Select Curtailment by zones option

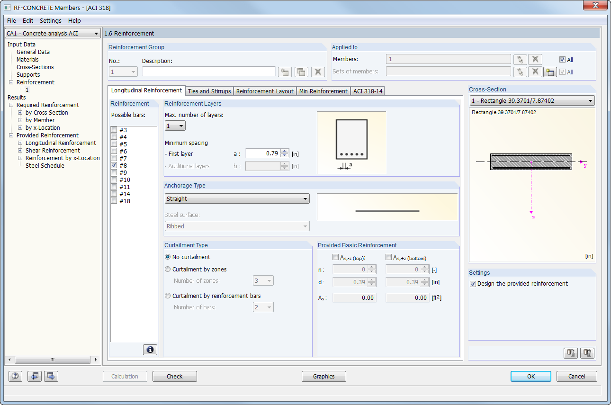click(168, 269)
